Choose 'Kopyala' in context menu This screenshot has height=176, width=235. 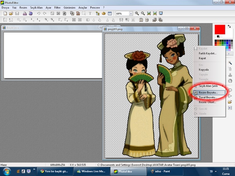pyautogui.click(x=209, y=70)
